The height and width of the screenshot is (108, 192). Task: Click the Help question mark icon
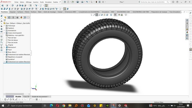(x=177, y=2)
